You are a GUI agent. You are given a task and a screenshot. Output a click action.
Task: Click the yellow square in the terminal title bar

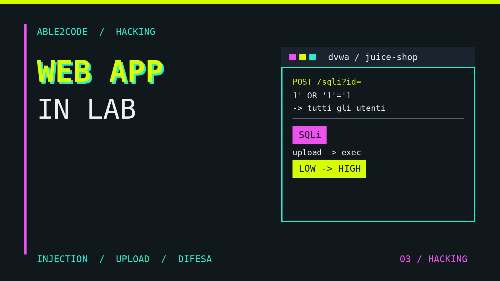[302, 57]
